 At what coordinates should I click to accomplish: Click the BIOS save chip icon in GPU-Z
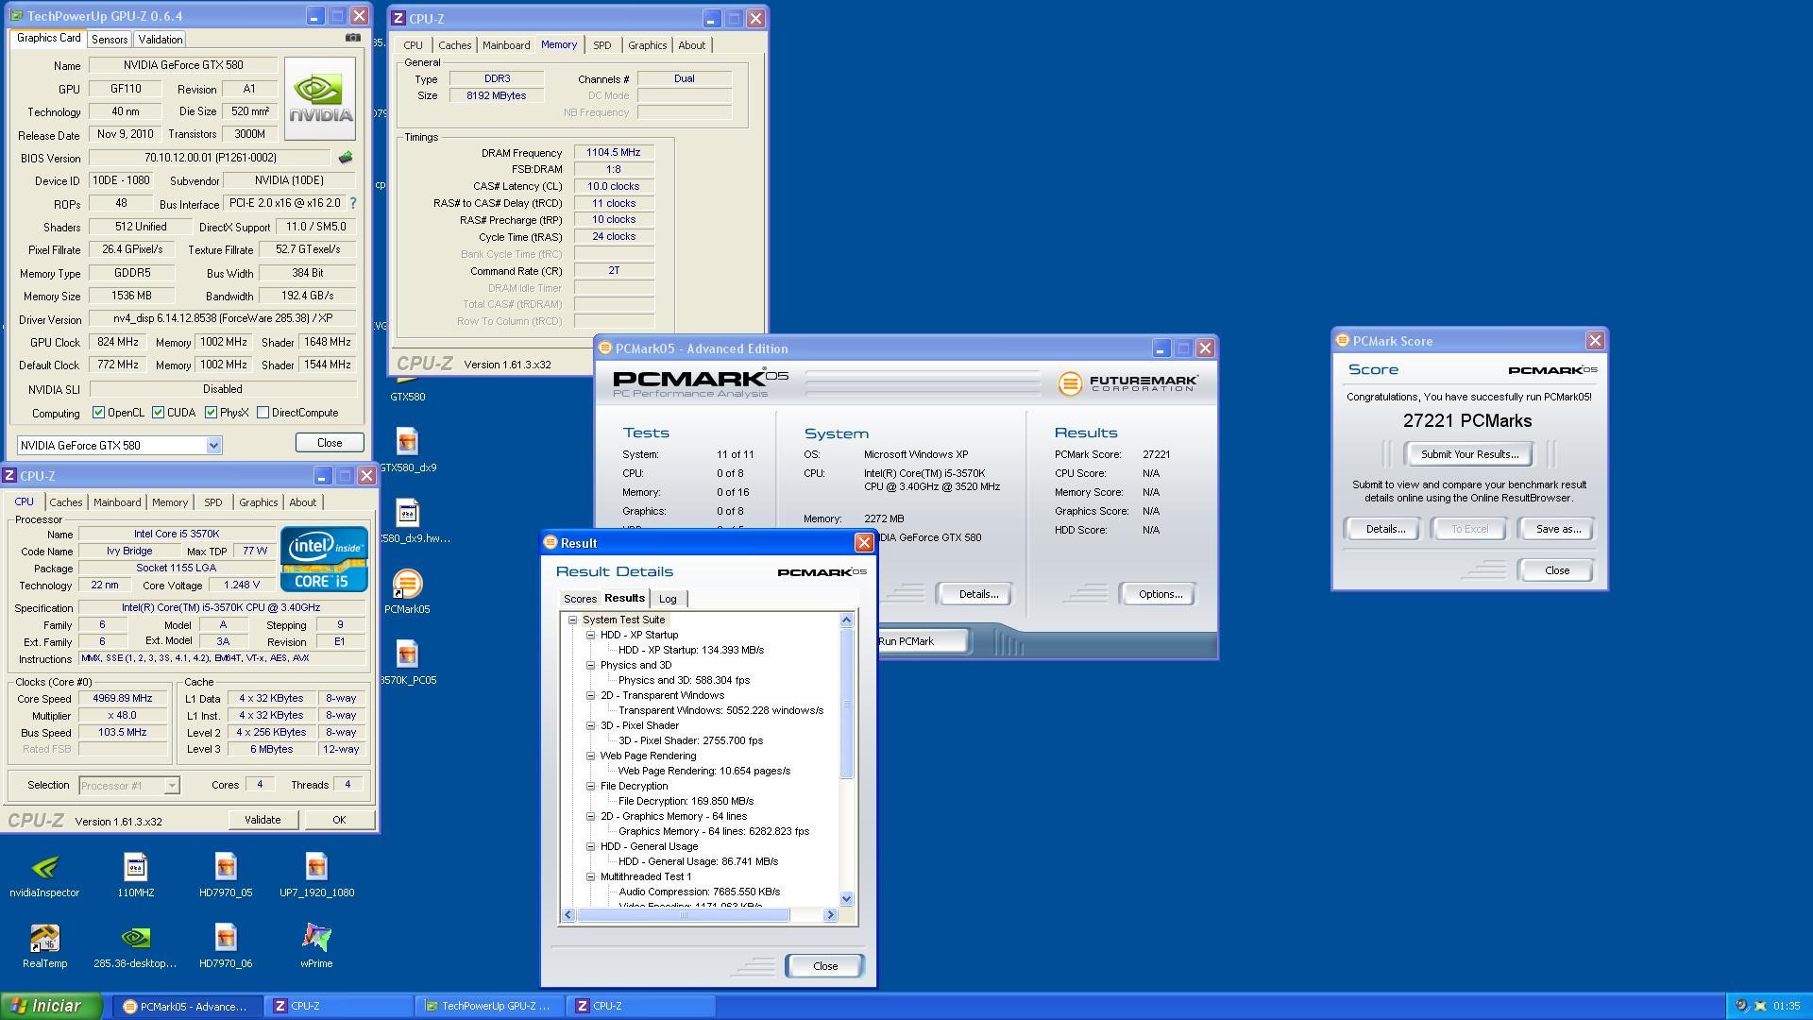[346, 158]
